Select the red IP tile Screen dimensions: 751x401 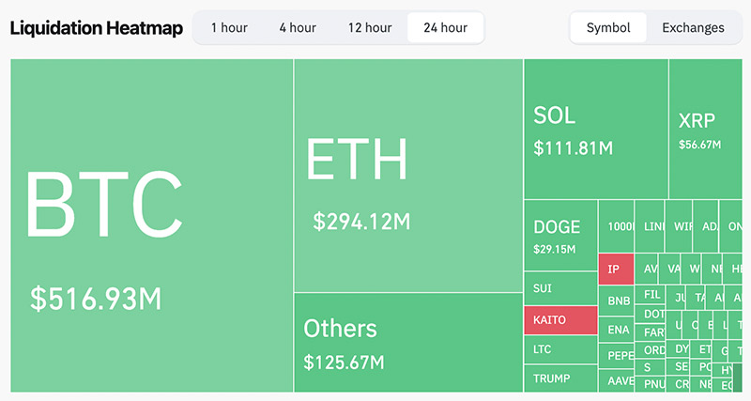(616, 270)
